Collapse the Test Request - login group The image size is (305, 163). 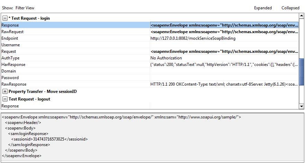click(x=5, y=18)
